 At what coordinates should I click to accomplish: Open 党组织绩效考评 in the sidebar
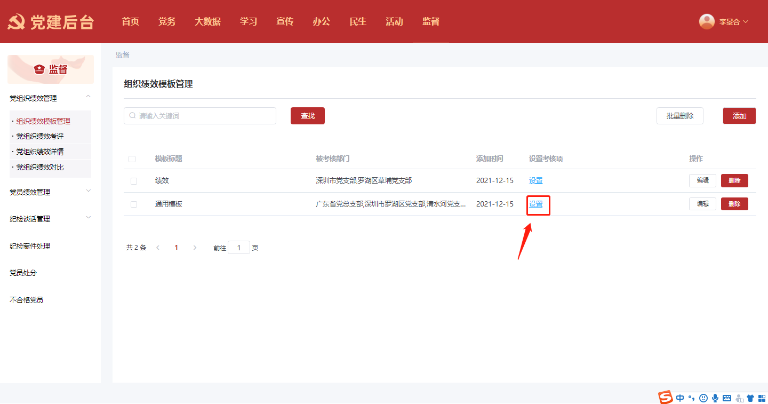click(x=40, y=137)
